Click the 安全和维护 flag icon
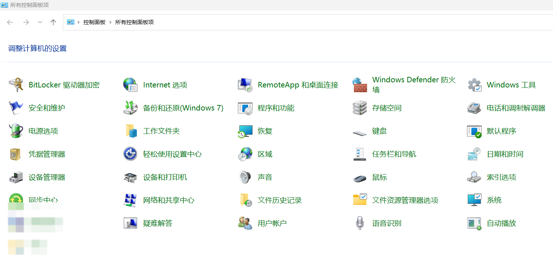The height and width of the screenshot is (277, 553). (16, 108)
